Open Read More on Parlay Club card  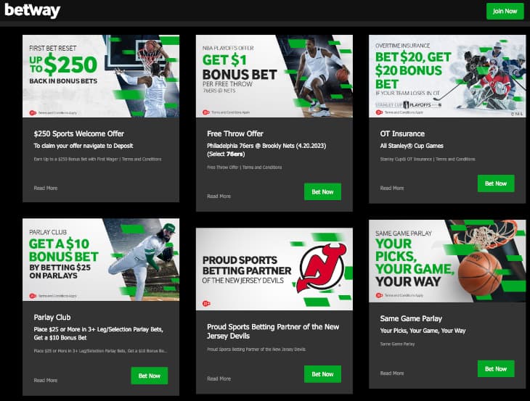point(46,381)
